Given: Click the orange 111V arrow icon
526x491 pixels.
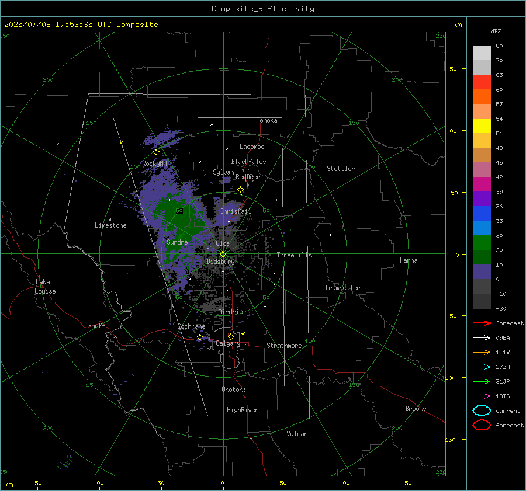Looking at the screenshot, I should 482,352.
